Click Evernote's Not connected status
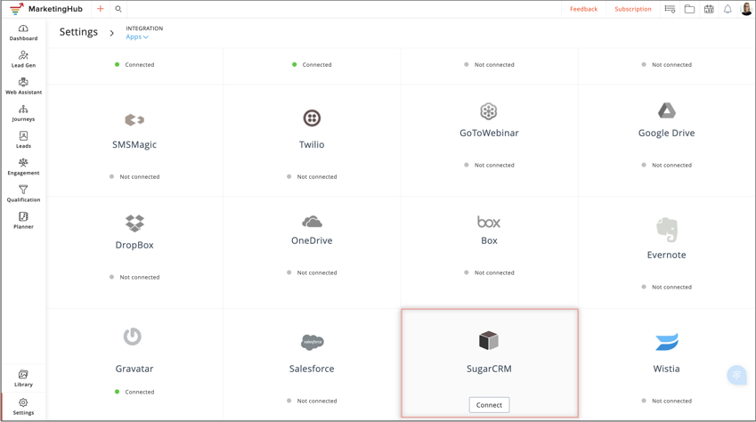 point(667,287)
